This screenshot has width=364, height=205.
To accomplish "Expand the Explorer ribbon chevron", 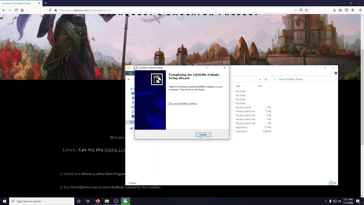I will pyautogui.click(x=332, y=73).
